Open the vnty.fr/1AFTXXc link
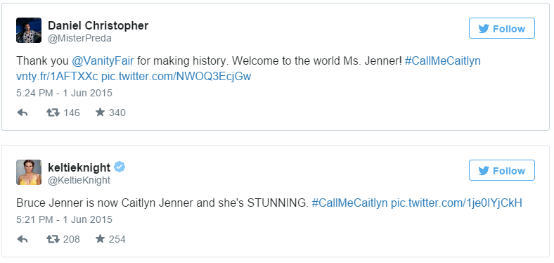 point(57,77)
